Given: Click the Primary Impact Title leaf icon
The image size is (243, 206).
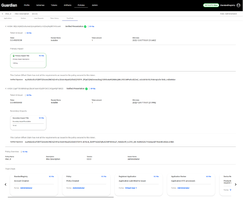Looking at the screenshot, I should tap(14, 56).
